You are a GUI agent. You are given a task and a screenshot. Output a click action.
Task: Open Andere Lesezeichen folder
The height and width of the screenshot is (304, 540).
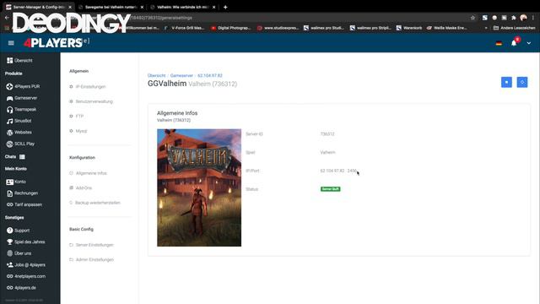pos(515,28)
